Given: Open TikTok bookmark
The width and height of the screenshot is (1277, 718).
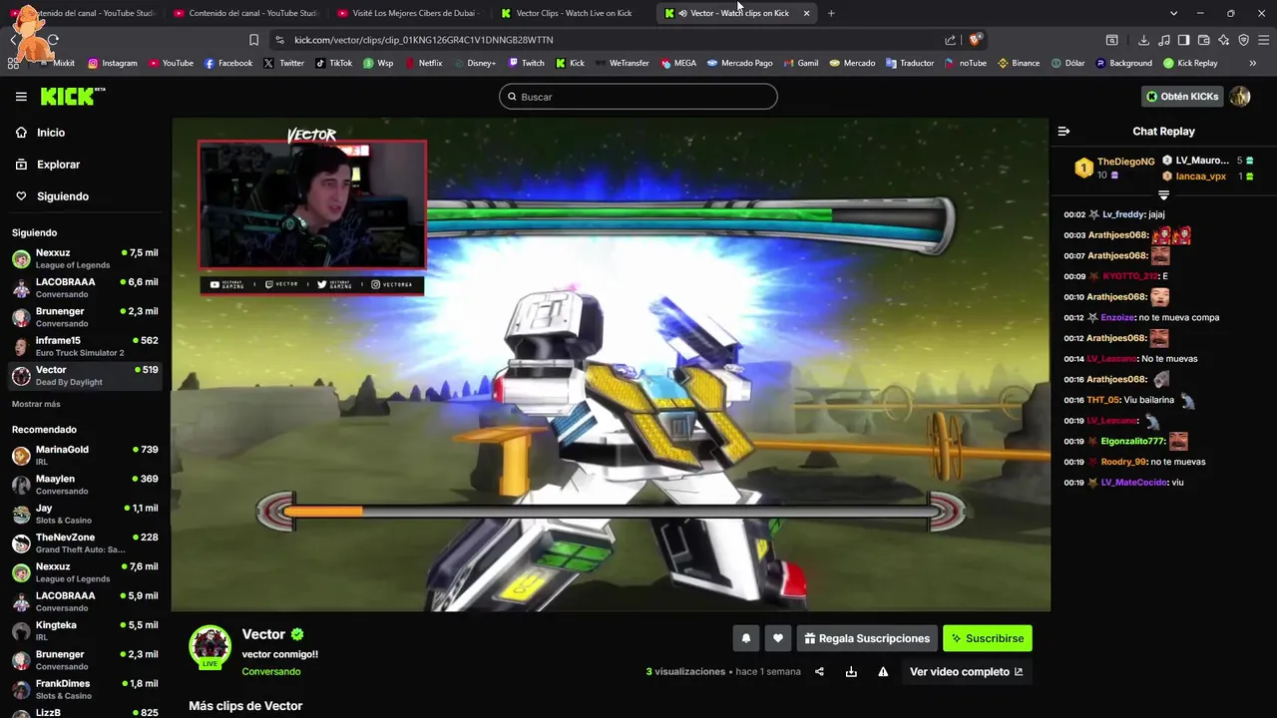Looking at the screenshot, I should [x=334, y=63].
